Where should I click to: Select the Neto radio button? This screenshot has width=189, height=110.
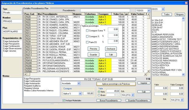(x=99, y=92)
